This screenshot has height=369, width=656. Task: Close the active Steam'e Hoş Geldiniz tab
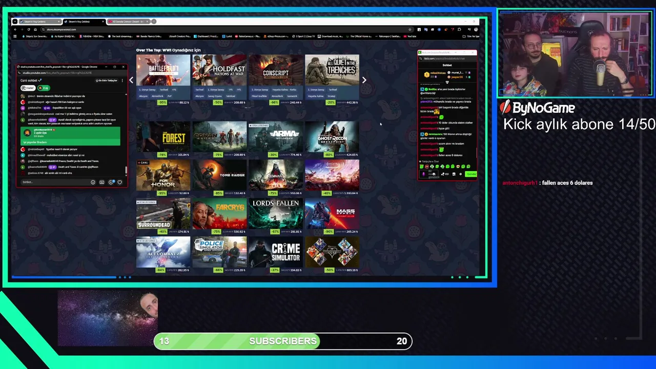point(102,22)
